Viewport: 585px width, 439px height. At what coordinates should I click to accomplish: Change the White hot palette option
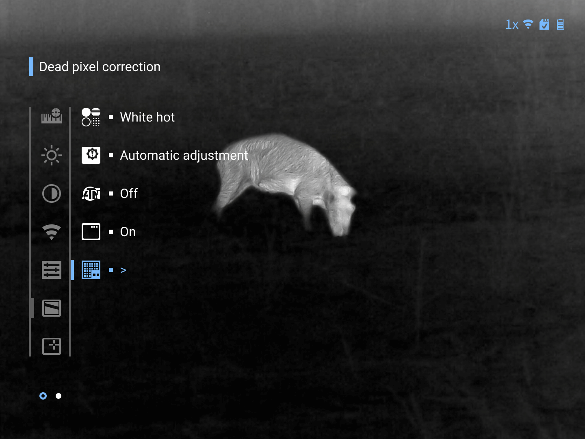click(x=147, y=117)
